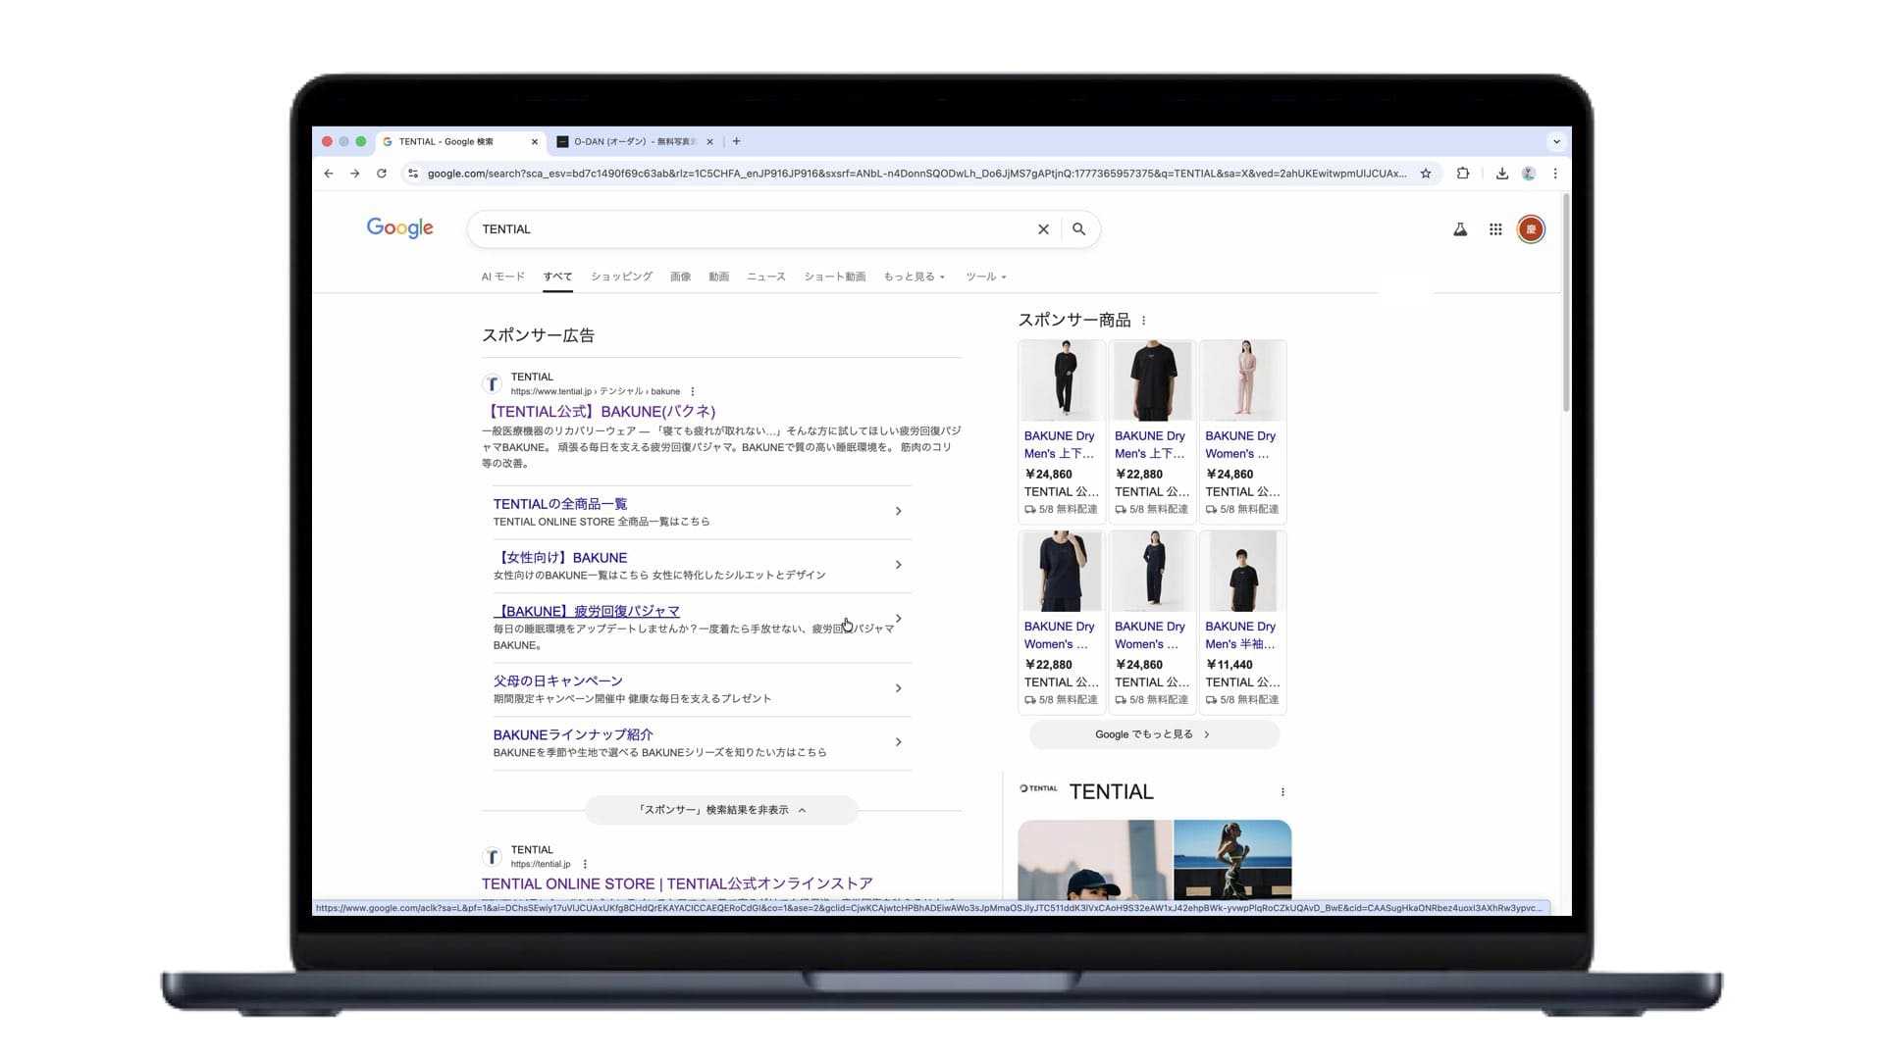The width and height of the screenshot is (1884, 1059).
Task: Open the ¥11,440 BAKUNE Dry Men's 半袖 product
Action: 1243,622
